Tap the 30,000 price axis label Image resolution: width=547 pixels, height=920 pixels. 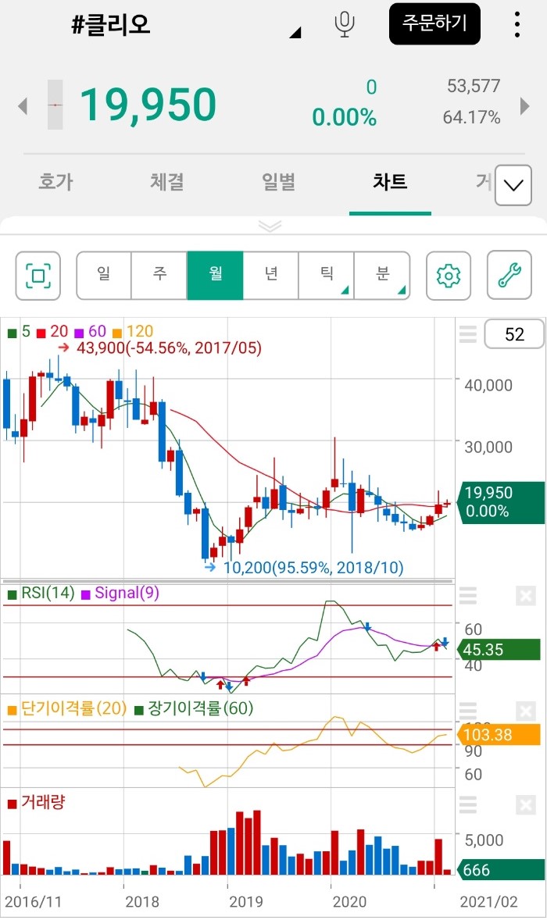(x=488, y=447)
